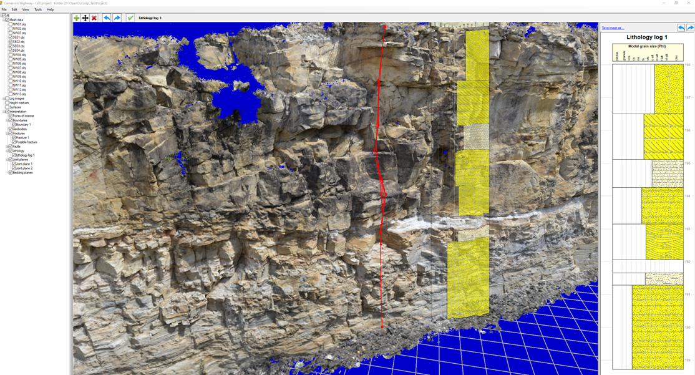Select Joint plane 2 tree item
This screenshot has height=375, width=695.
[24, 168]
